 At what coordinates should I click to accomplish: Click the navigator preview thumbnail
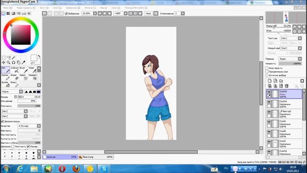coord(286,18)
